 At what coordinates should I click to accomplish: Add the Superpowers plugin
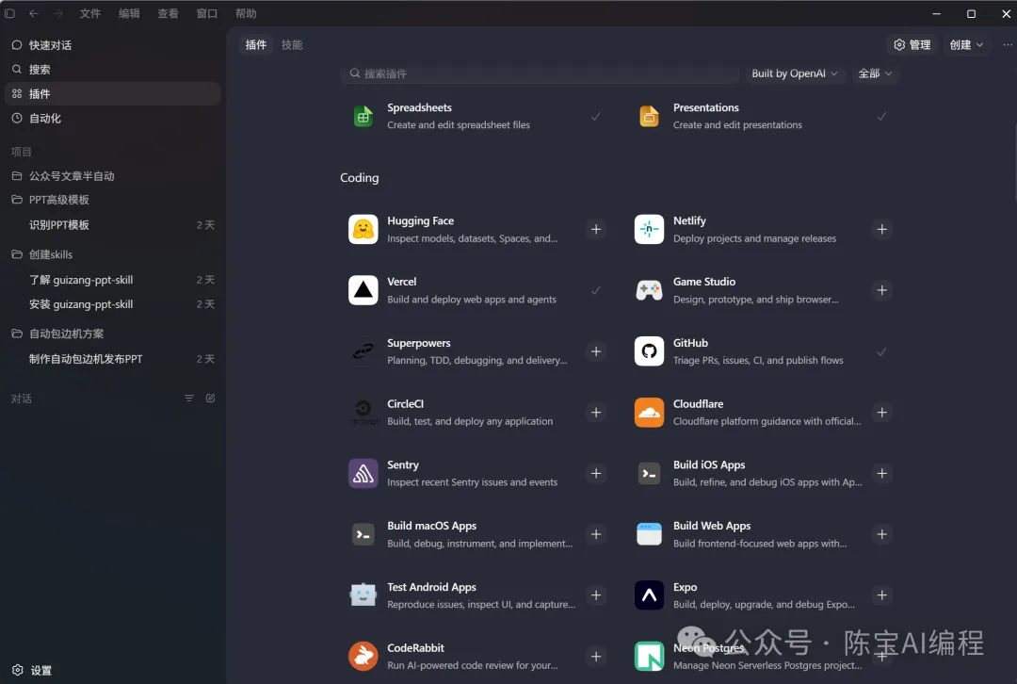coord(595,351)
